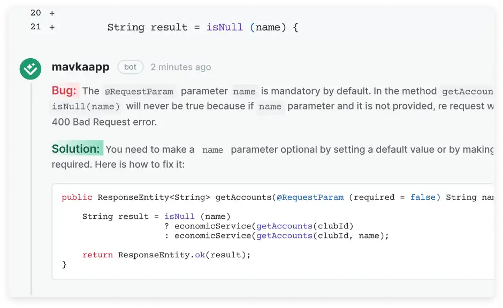Click the plus marker on line 21
Image resolution: width=503 pixels, height=308 pixels.
[x=52, y=27]
